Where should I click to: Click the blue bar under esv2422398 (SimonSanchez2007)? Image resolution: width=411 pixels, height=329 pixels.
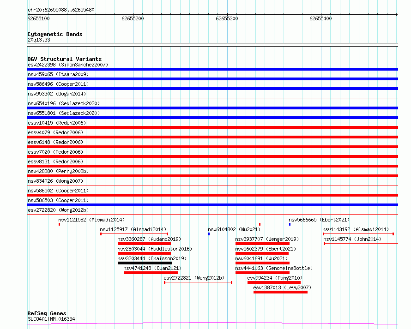click(x=212, y=69)
